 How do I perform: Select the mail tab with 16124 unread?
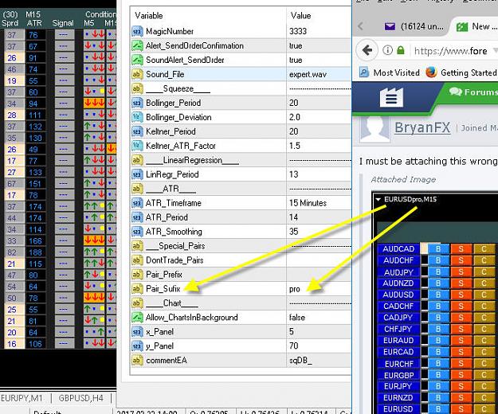click(414, 26)
